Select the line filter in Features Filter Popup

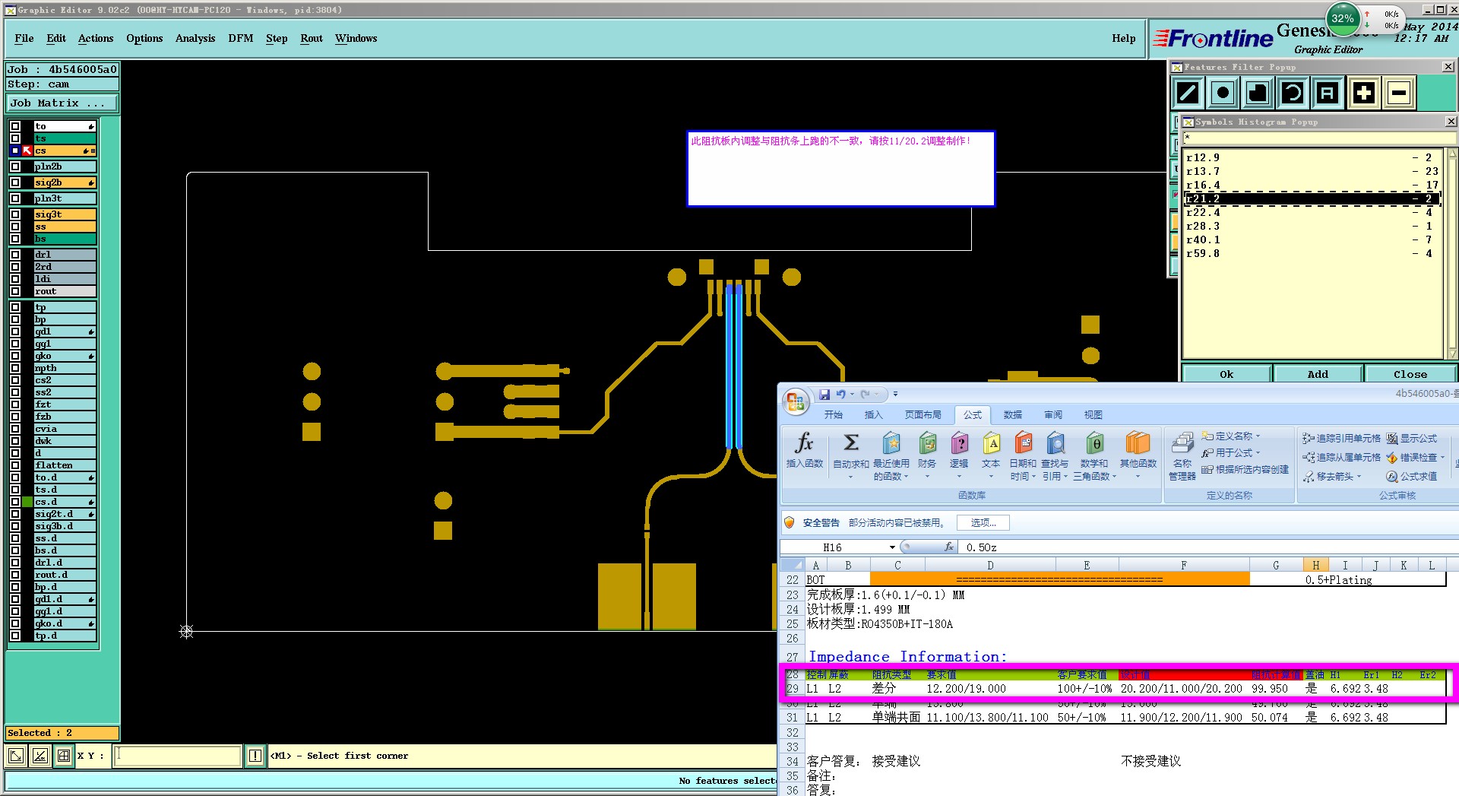pos(1188,94)
